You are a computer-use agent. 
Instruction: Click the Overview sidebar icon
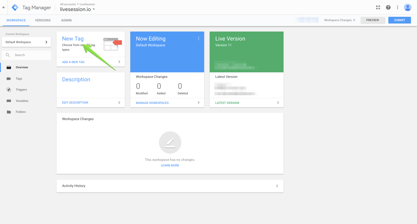pos(9,67)
